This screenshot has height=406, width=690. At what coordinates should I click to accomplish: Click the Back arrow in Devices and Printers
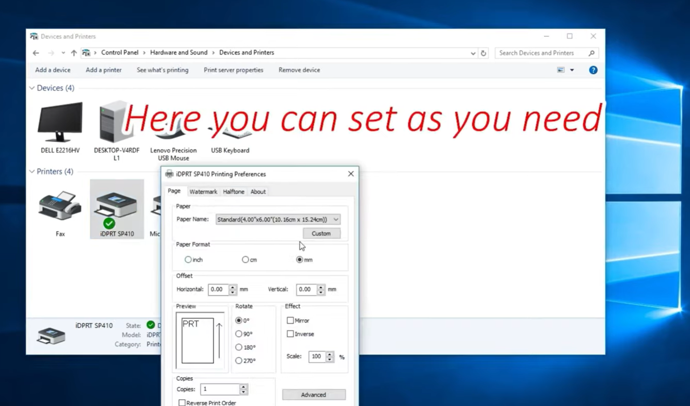[36, 53]
